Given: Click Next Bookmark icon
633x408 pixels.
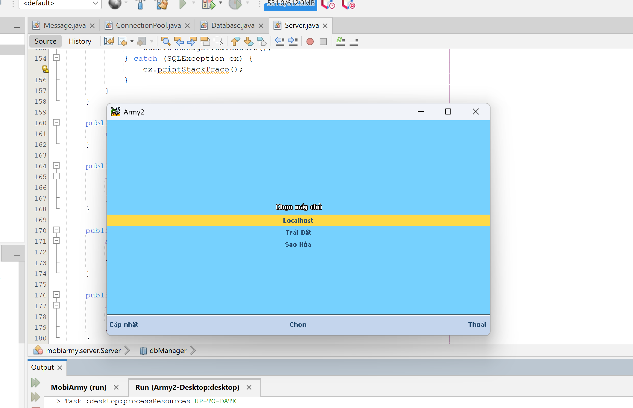Looking at the screenshot, I should click(x=249, y=41).
